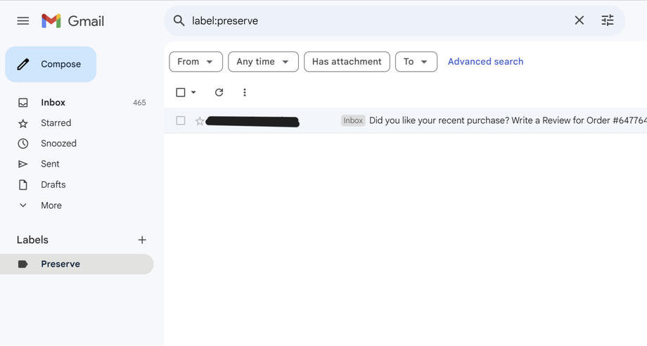Click into the label:preserve search field
Viewport: 647px width, 346px height.
[x=373, y=20]
